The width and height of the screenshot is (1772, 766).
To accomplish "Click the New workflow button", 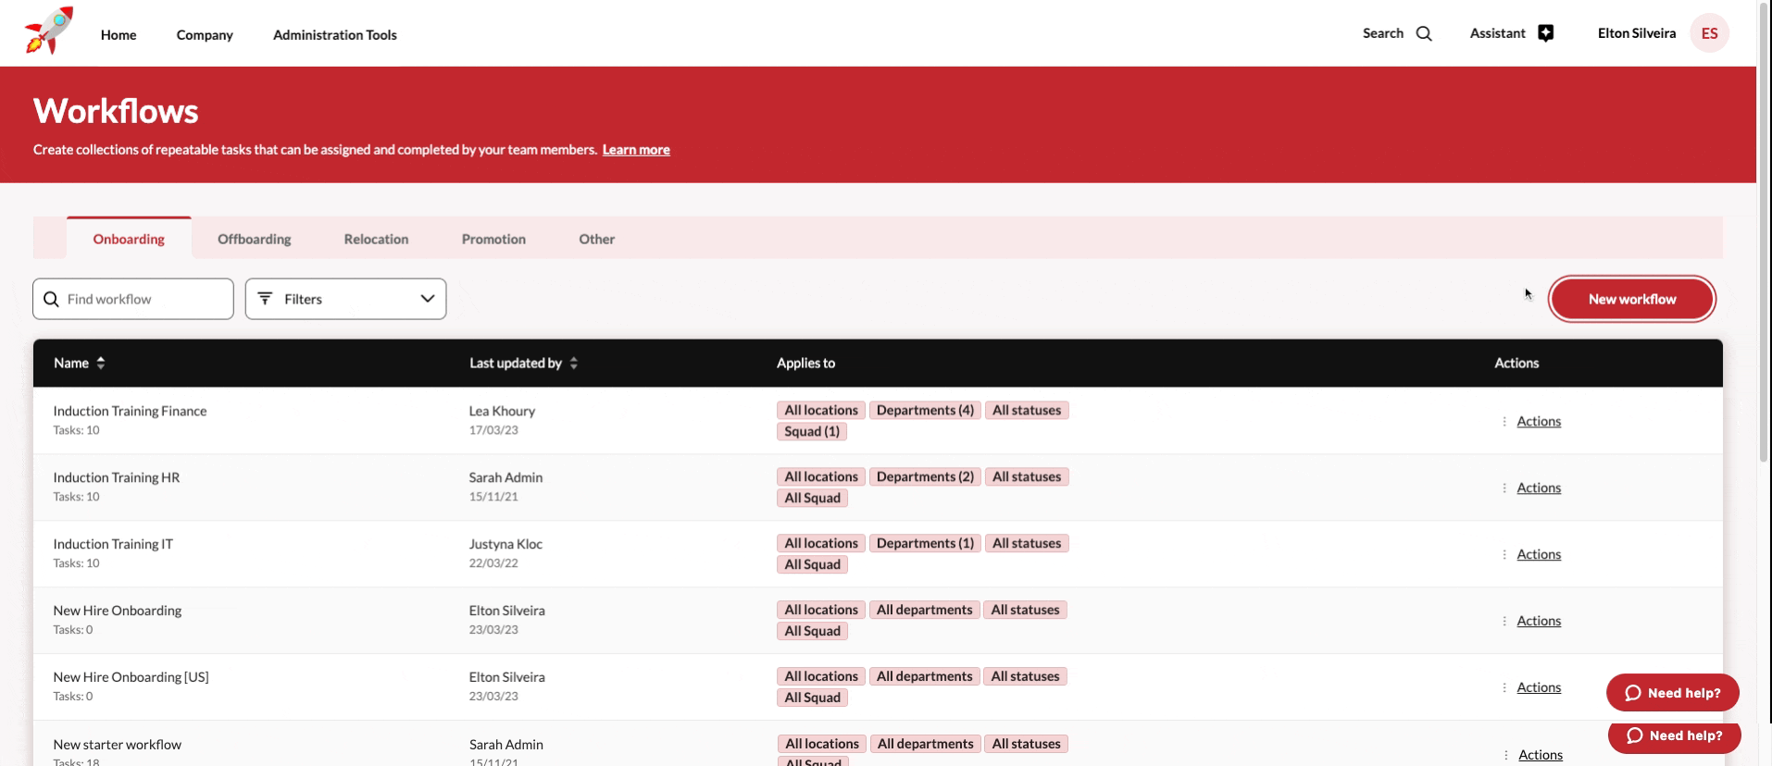I will tap(1631, 299).
